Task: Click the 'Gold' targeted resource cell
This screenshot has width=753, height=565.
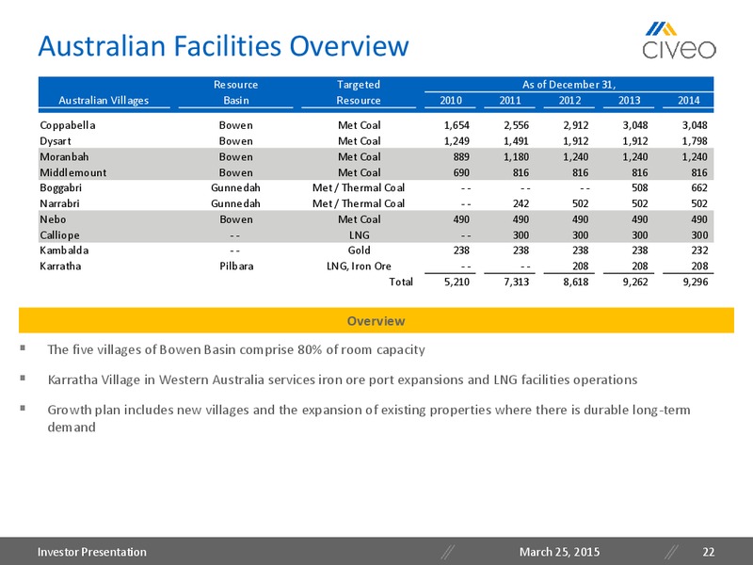Action: point(359,250)
